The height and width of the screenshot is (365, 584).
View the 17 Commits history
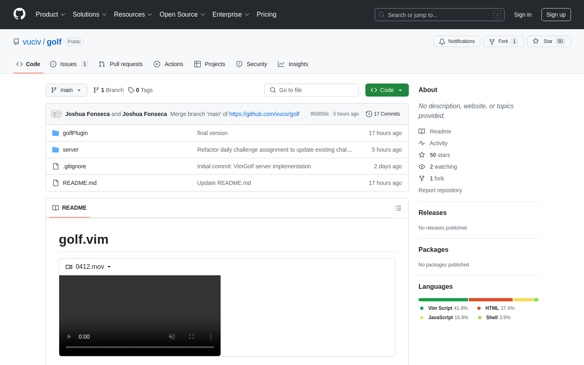coord(383,114)
